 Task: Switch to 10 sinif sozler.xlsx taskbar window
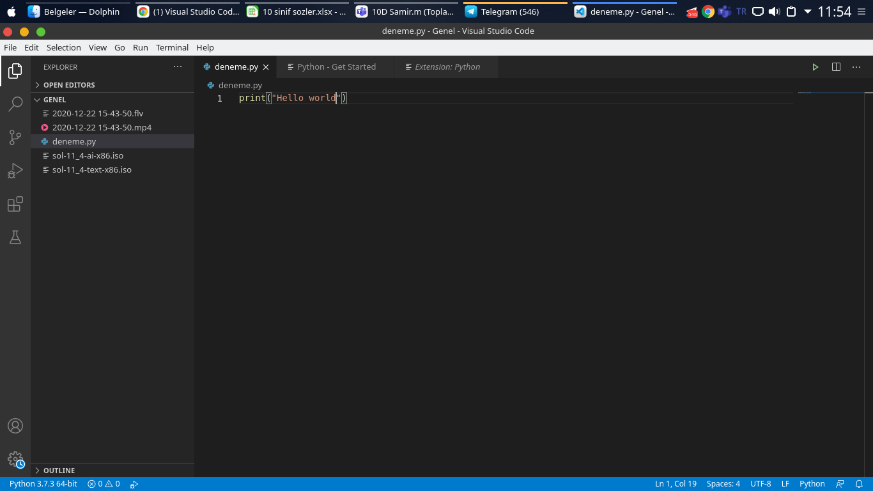click(x=297, y=12)
